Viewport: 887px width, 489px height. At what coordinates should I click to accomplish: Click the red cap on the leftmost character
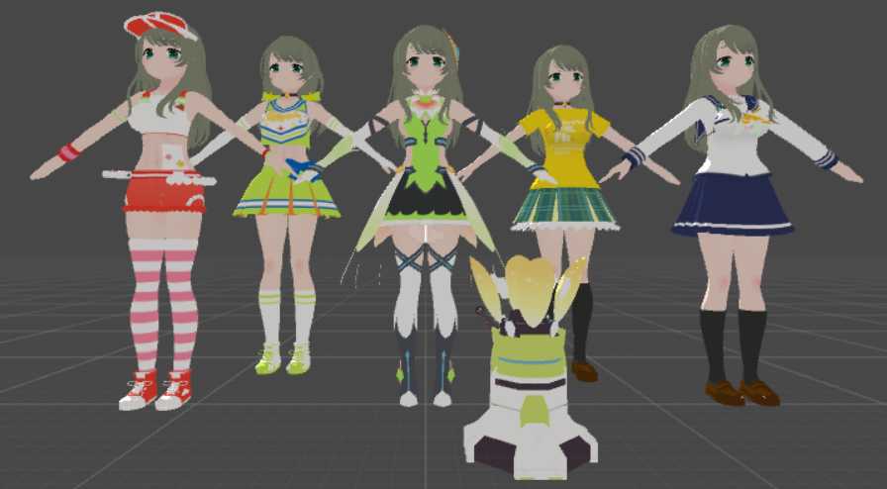pos(158,24)
